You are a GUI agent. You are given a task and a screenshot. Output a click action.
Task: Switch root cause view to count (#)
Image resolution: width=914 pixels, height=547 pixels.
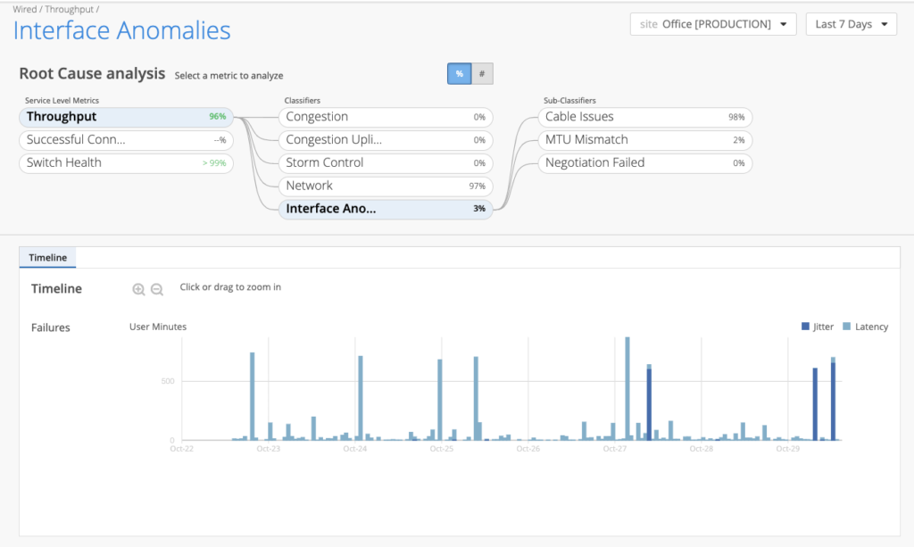coord(482,74)
